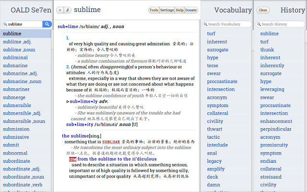This screenshot has width=307, height=192.
Task: Clear the History list
Action: pos(263,10)
